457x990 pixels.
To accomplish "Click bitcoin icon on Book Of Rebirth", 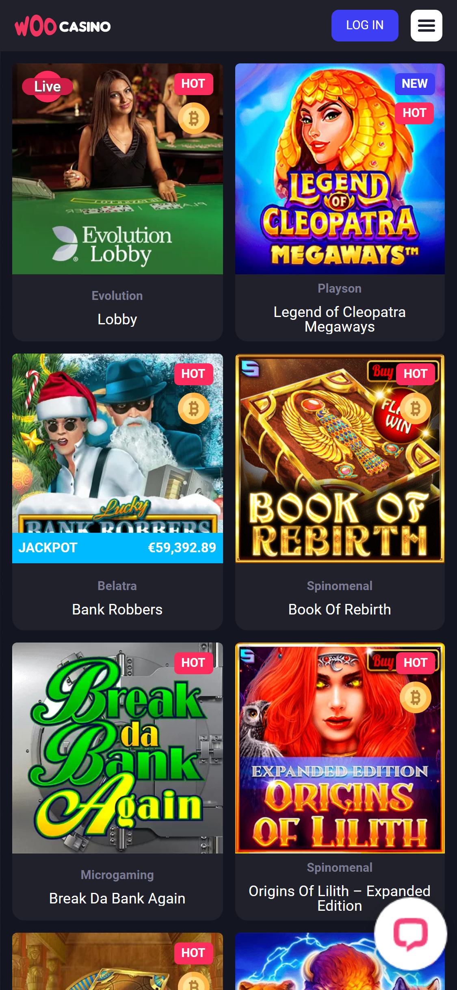I will (x=416, y=408).
